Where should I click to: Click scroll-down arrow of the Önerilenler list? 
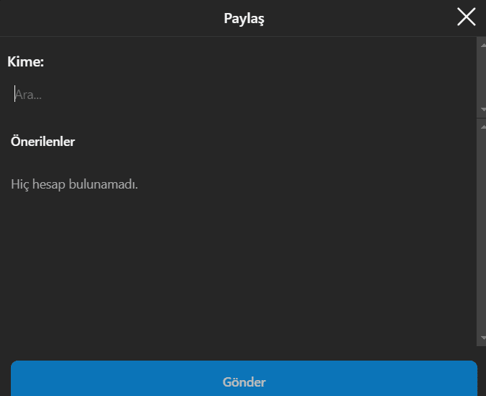[x=483, y=337]
